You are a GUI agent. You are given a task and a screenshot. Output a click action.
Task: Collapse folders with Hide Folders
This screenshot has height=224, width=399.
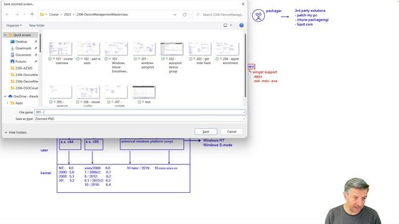click(x=16, y=133)
